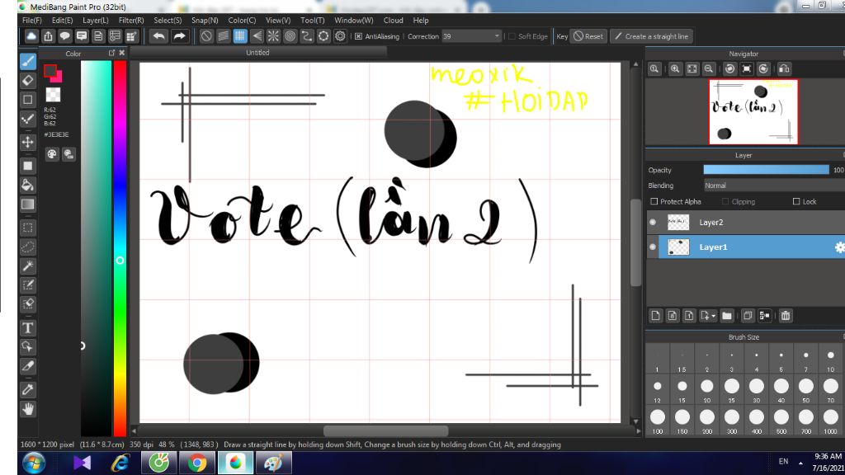845x475 pixels.
Task: Select the Magic Wand tool
Action: [28, 266]
